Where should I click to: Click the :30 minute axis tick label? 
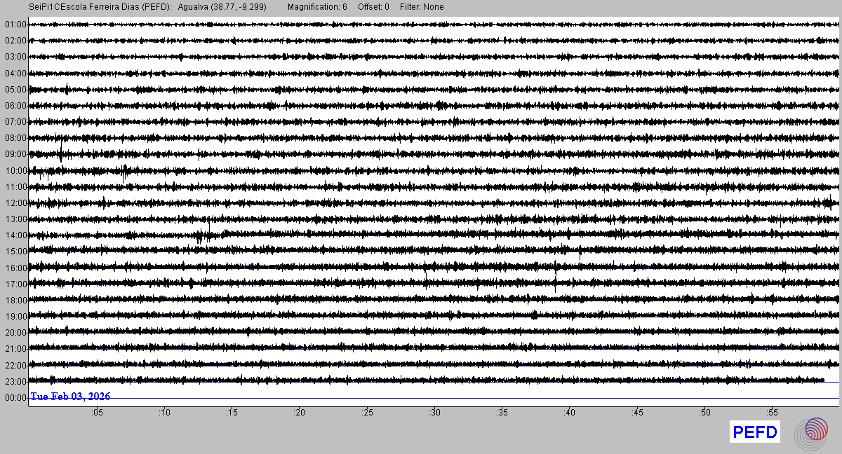point(434,413)
